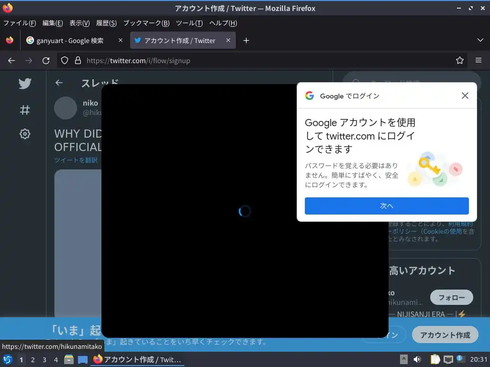Open the 履歴(S) menu

click(x=106, y=23)
